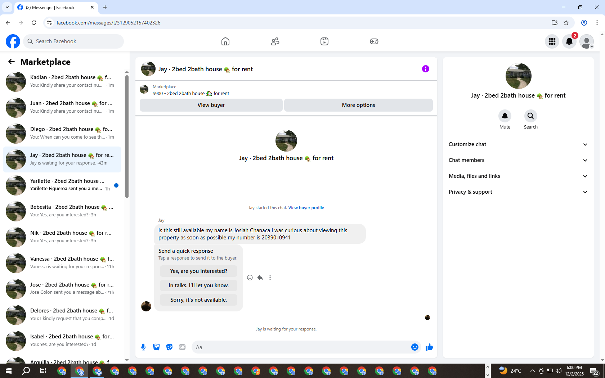Open Task View on taskbar
Screen dimensions: 605x378
[x=43, y=371]
